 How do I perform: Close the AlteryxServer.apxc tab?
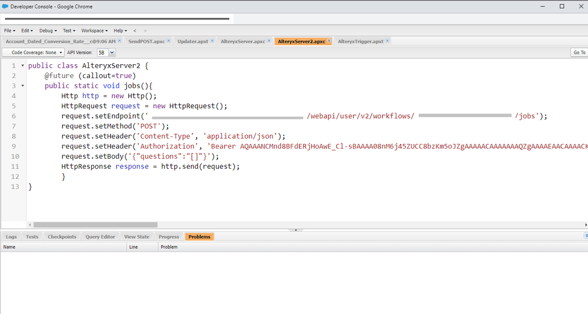pos(269,41)
